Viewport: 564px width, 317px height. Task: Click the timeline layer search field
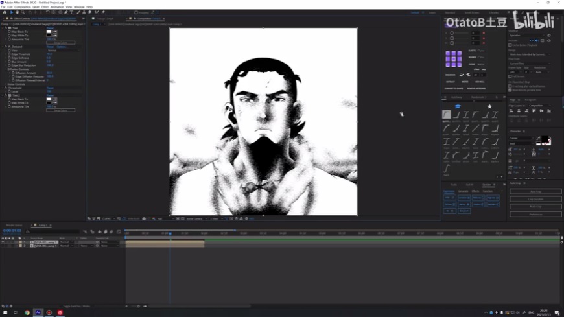pos(53,231)
